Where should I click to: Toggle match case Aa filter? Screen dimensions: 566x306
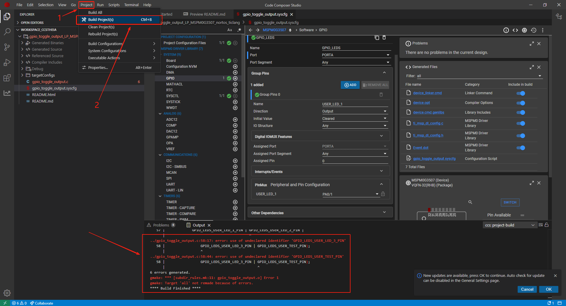pos(230,30)
